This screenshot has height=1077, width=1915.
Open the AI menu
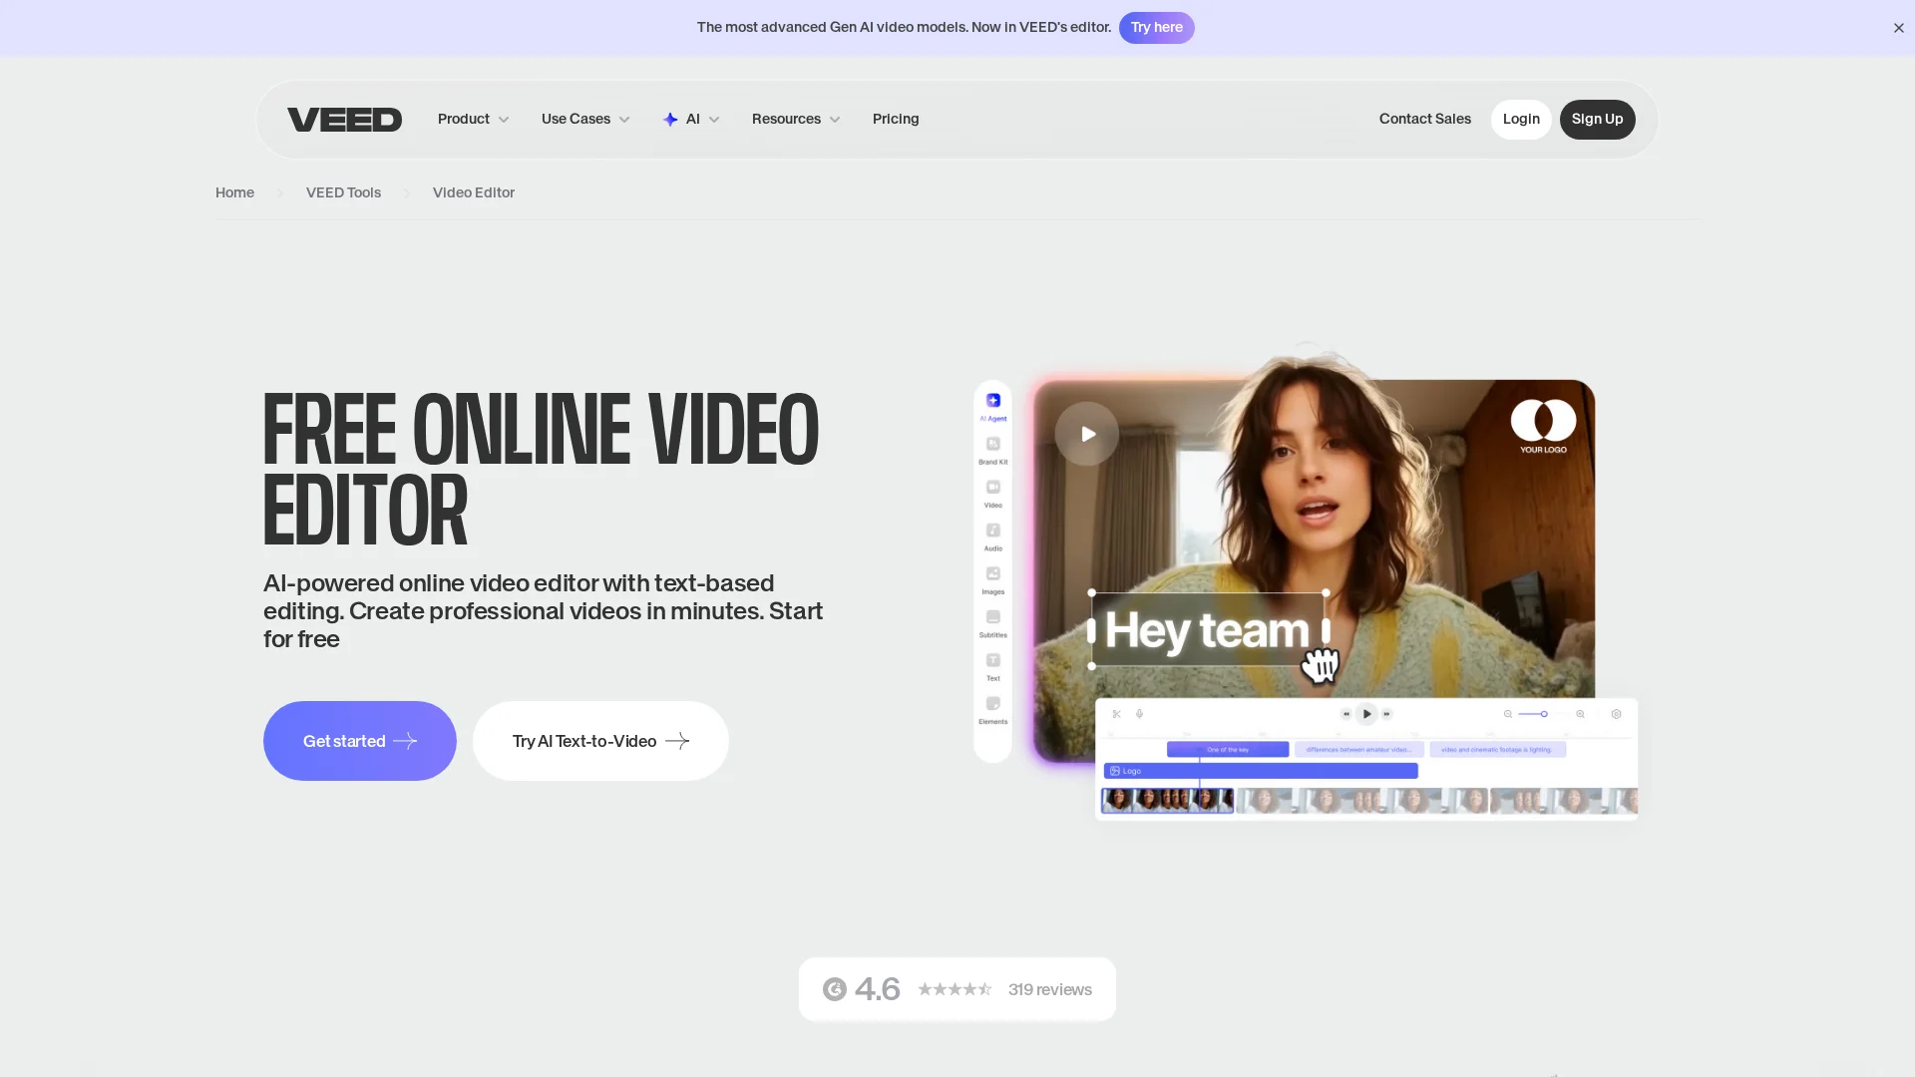click(x=691, y=120)
